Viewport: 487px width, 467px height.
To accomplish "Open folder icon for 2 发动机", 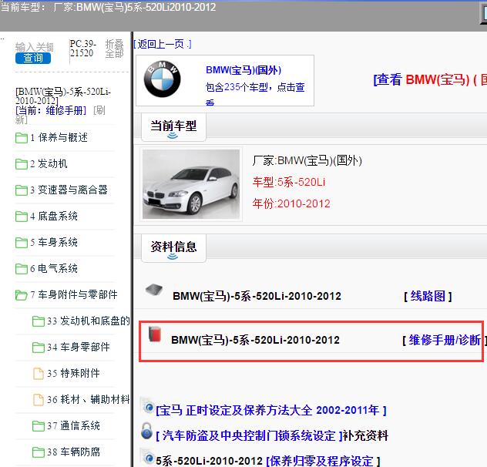I will (21, 163).
